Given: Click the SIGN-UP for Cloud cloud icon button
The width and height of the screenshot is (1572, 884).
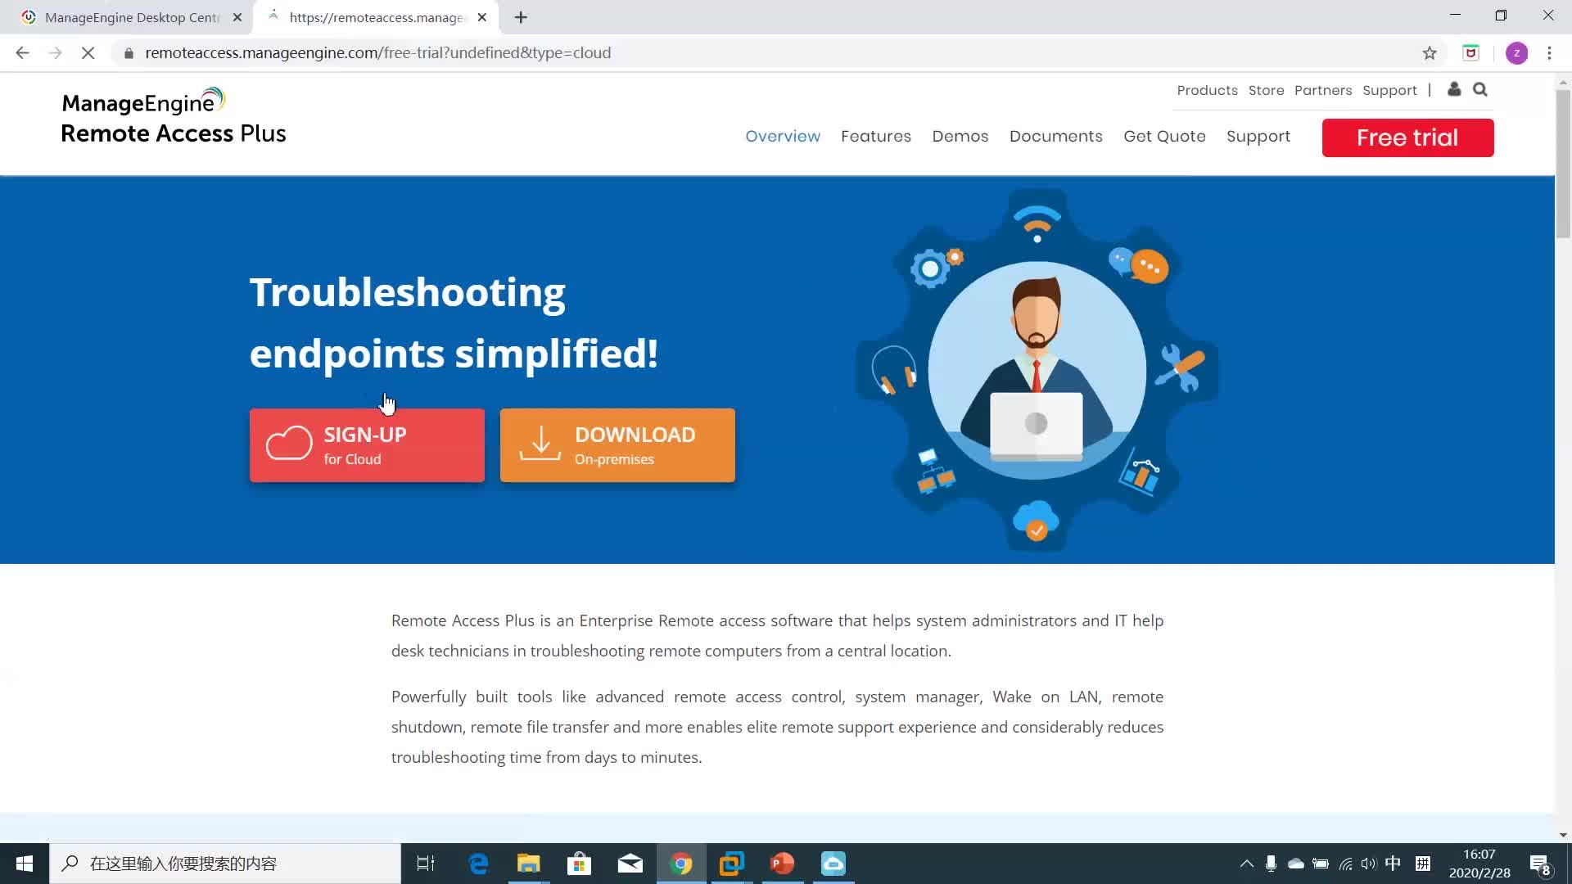Looking at the screenshot, I should point(288,444).
